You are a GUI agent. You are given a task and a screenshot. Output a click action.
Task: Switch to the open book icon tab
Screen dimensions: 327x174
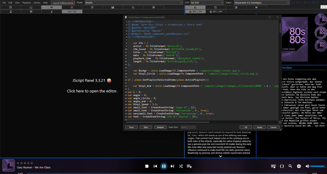pyautogui.click(x=31, y=7)
